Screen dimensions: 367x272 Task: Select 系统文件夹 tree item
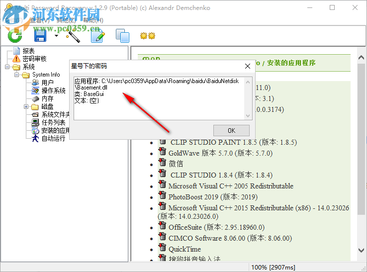56,114
